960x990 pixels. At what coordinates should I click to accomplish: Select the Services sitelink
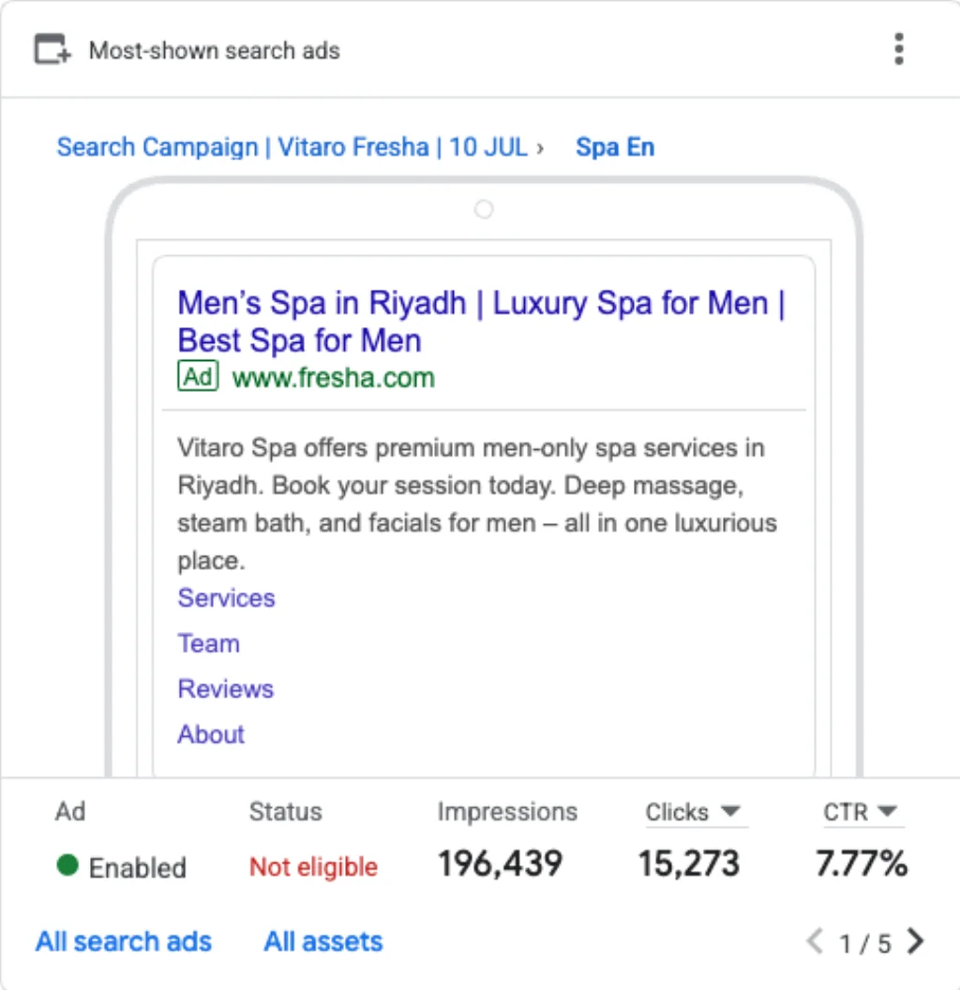click(x=226, y=598)
